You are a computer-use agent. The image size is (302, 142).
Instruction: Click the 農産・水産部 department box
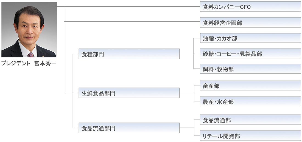point(250,102)
